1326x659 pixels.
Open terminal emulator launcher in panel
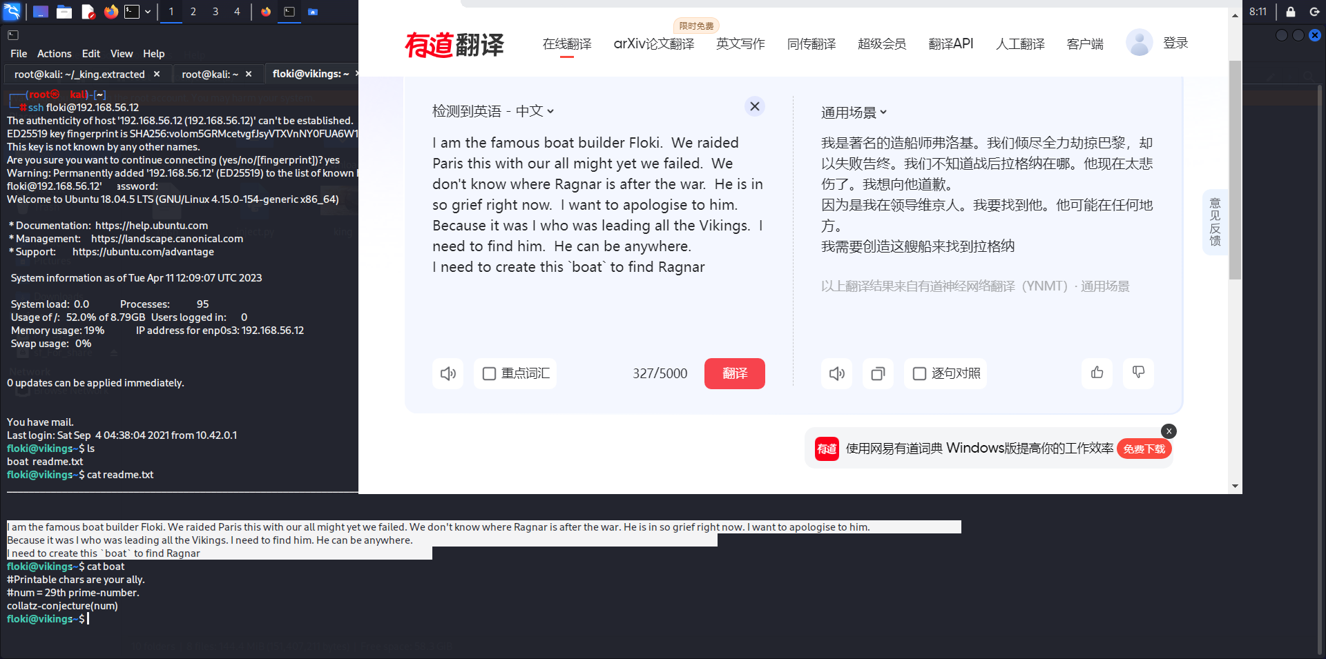coord(132,12)
